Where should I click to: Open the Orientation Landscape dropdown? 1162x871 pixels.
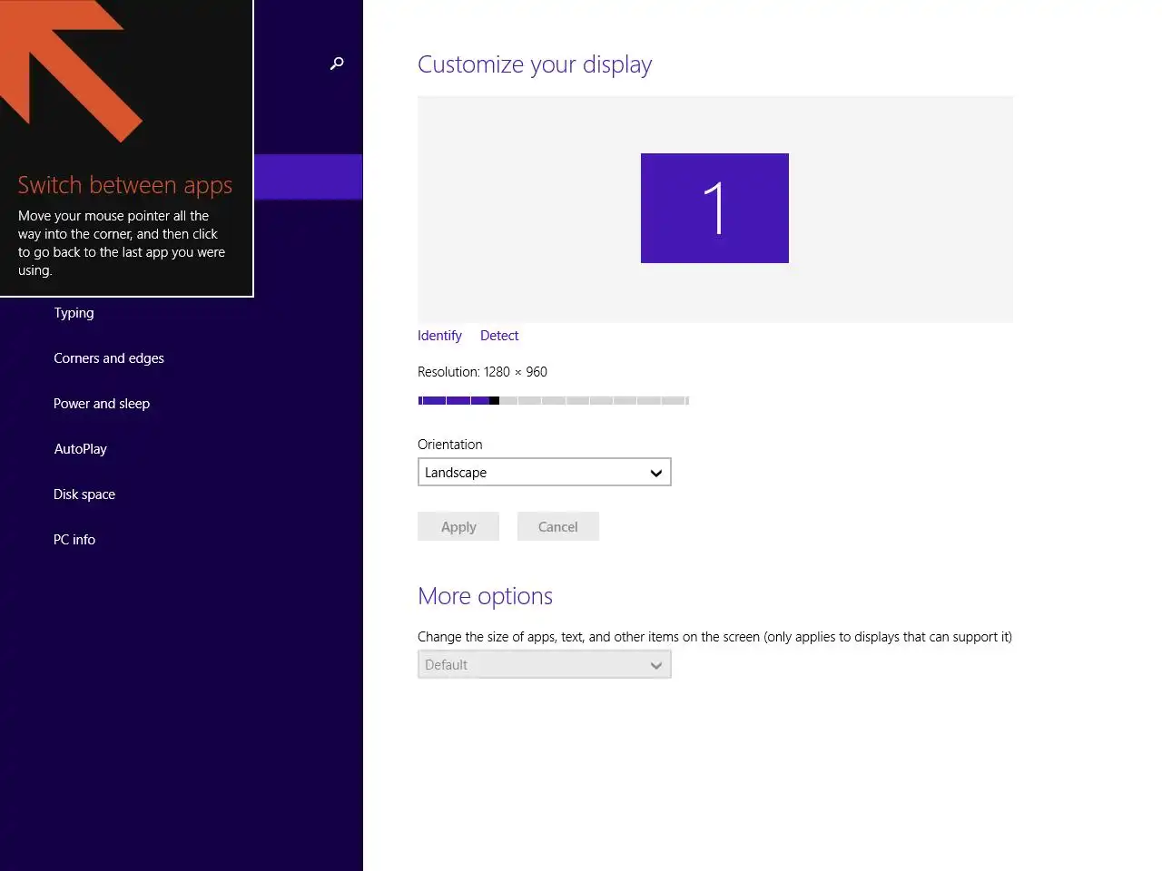(545, 472)
